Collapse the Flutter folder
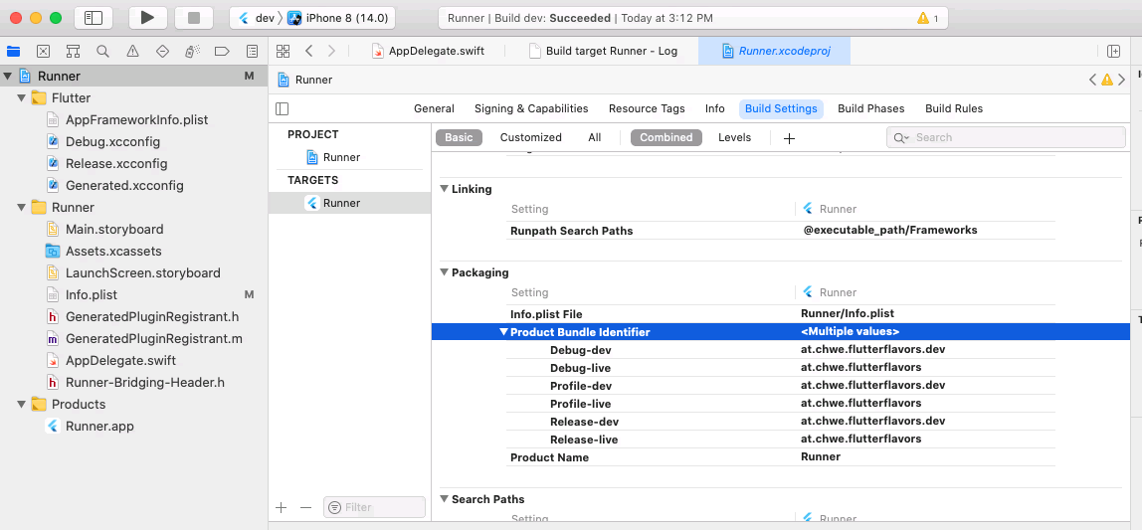This screenshot has height=530, width=1142. (x=22, y=97)
